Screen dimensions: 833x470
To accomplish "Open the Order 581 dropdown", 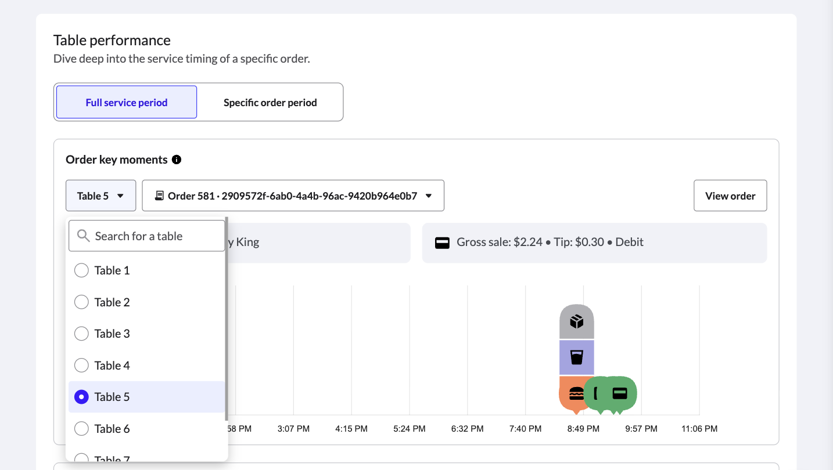I will coord(292,196).
